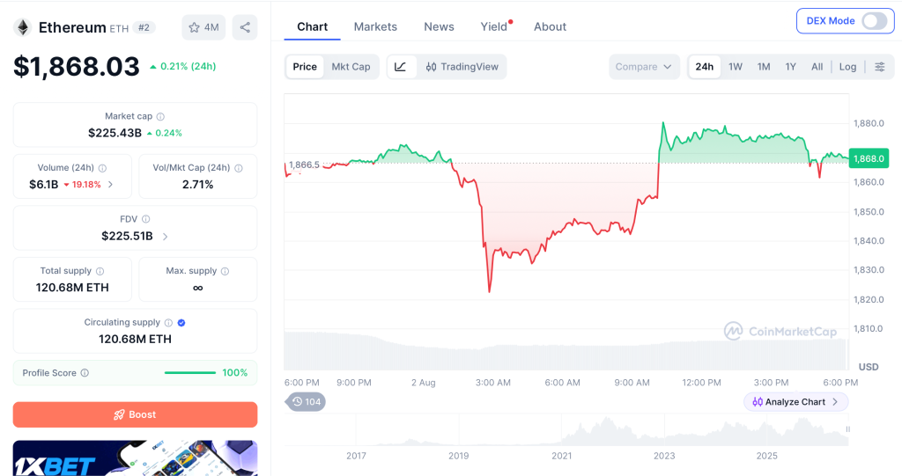Switch to the News tab
902x476 pixels.
[439, 27]
